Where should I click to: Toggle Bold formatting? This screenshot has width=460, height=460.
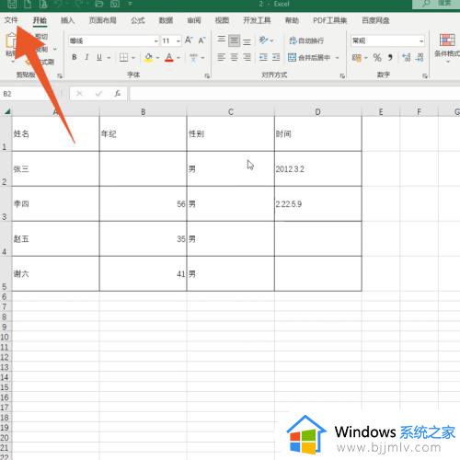(x=75, y=57)
